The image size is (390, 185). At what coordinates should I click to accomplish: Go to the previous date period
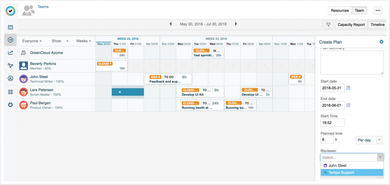coord(170,24)
